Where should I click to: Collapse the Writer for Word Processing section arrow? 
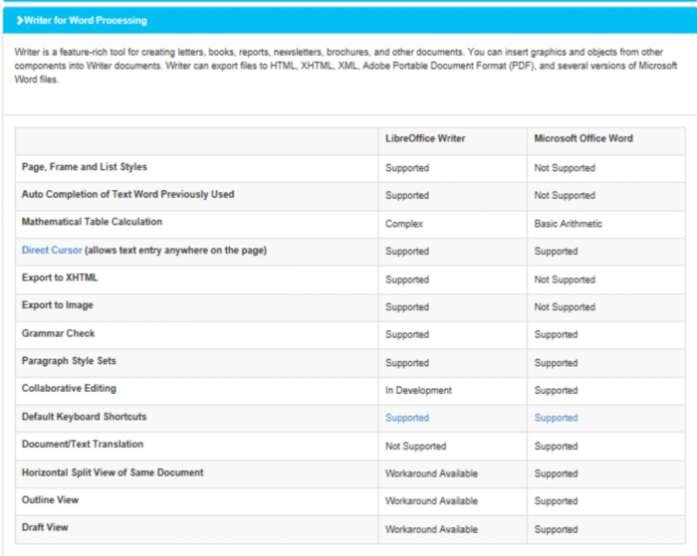(20, 20)
